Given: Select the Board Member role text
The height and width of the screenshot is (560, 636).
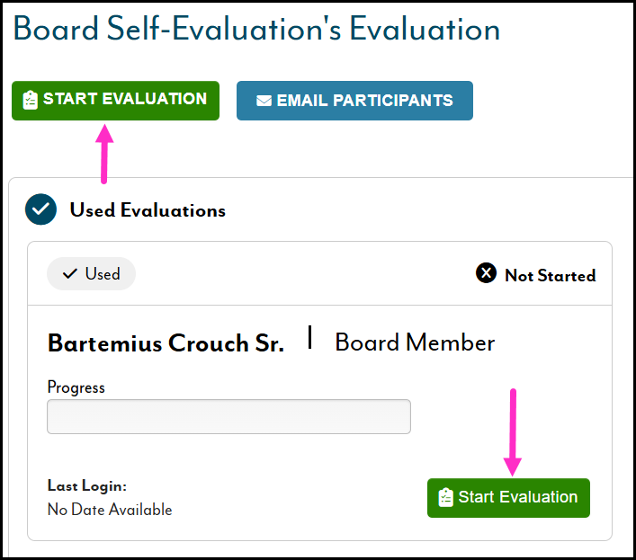Looking at the screenshot, I should 415,342.
